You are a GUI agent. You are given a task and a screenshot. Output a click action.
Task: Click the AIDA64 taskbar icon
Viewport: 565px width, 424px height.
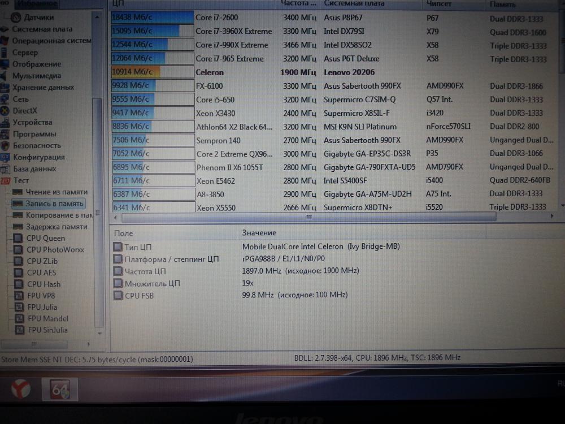point(60,389)
